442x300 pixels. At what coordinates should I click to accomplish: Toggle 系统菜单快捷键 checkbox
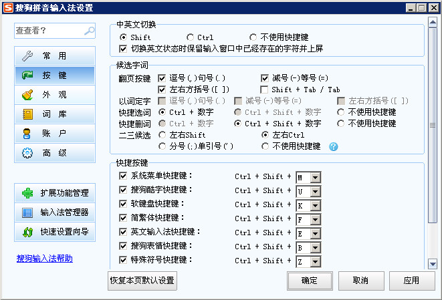[x=123, y=176]
